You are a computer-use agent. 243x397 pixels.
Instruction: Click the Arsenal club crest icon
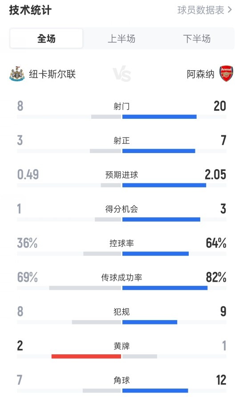coord(226,74)
